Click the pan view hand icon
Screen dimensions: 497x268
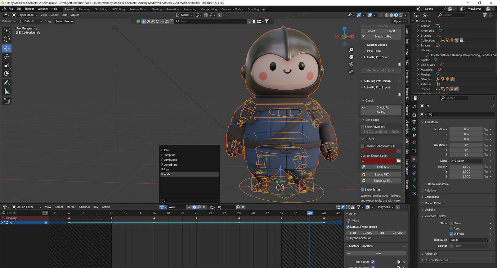pos(351,57)
